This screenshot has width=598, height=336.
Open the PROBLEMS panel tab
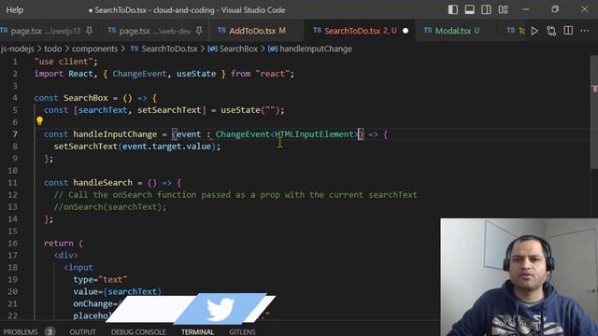click(x=21, y=332)
